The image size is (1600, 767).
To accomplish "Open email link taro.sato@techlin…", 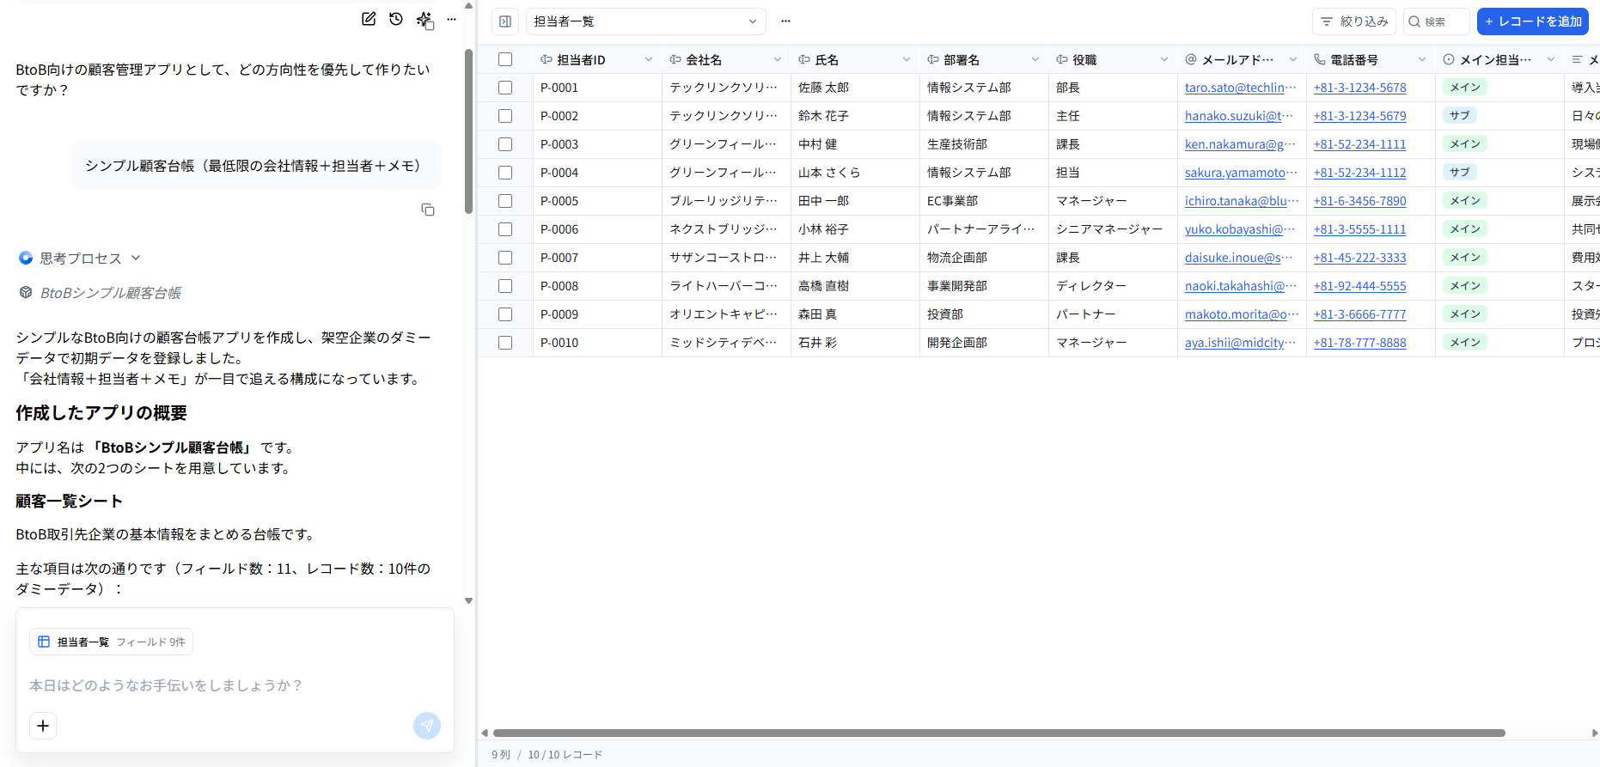I will coord(1240,88).
